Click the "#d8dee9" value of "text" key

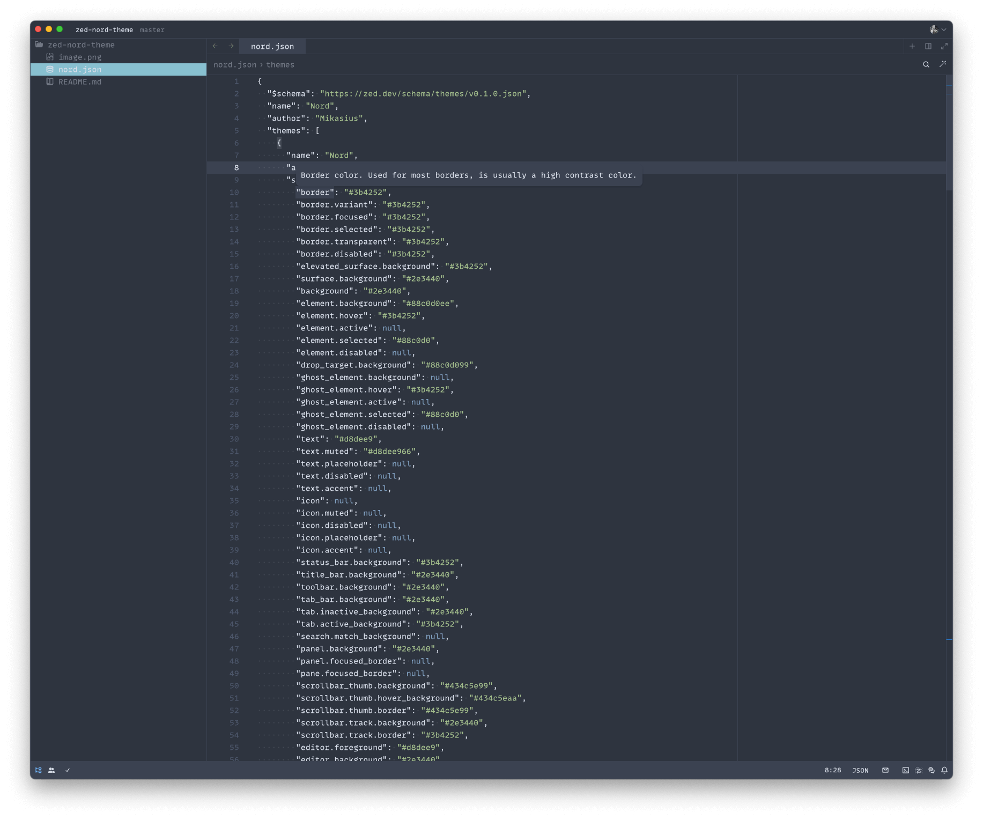356,439
